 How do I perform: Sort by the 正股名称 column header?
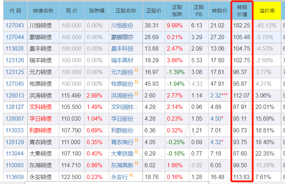pos(126,11)
